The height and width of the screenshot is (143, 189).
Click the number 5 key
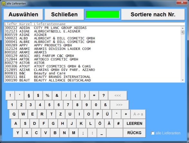point(49,105)
